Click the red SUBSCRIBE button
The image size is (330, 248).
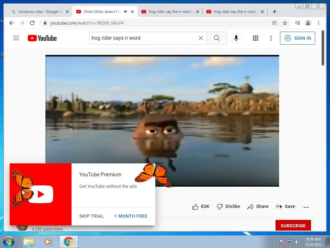(293, 226)
